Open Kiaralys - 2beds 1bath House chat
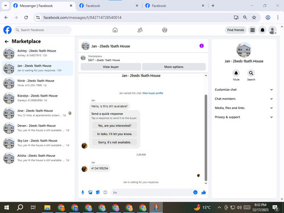Screen dimensions: 284x213 tap(37, 98)
